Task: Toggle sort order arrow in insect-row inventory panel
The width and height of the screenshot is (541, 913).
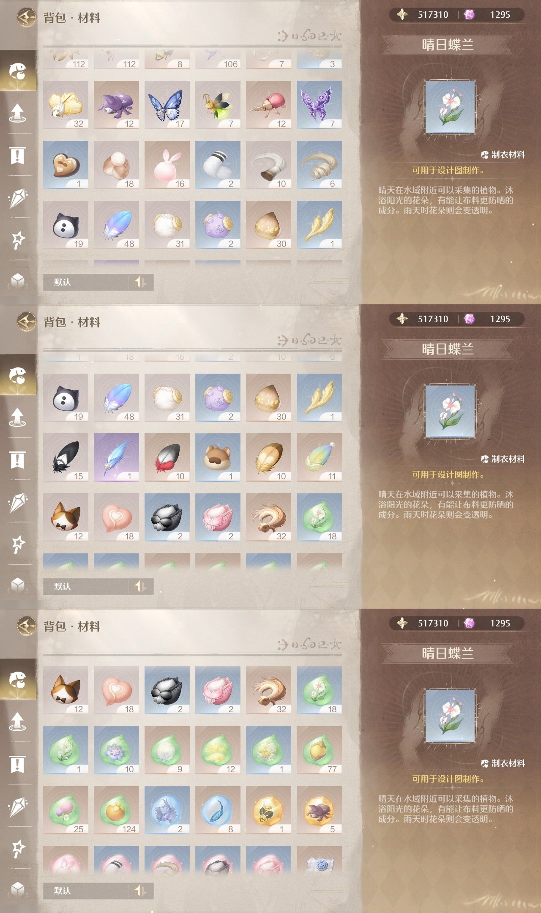Action: [x=140, y=282]
